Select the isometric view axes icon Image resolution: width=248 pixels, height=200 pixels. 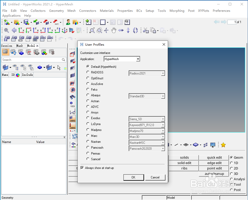pos(65,30)
